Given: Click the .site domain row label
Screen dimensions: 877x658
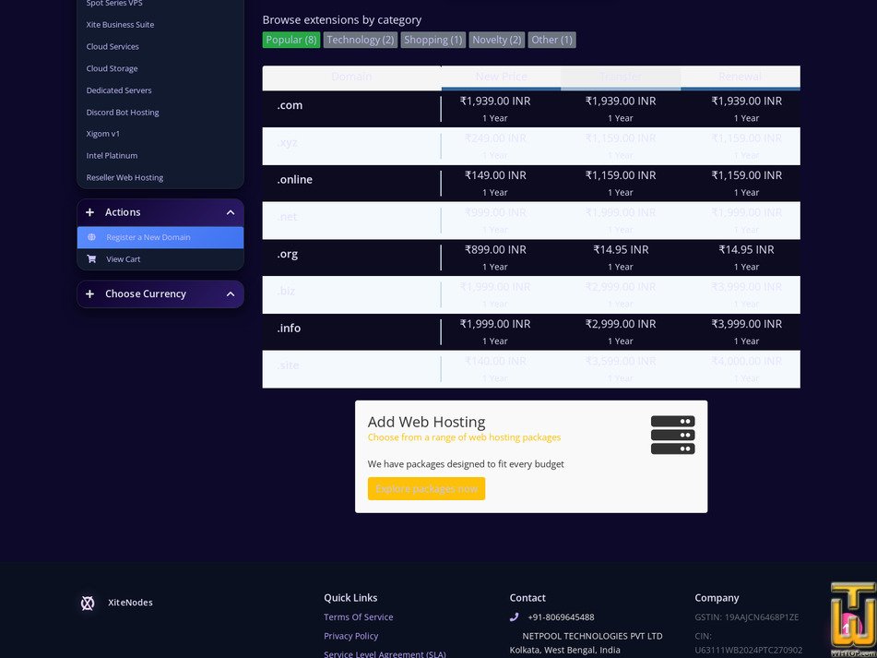Looking at the screenshot, I should (288, 365).
